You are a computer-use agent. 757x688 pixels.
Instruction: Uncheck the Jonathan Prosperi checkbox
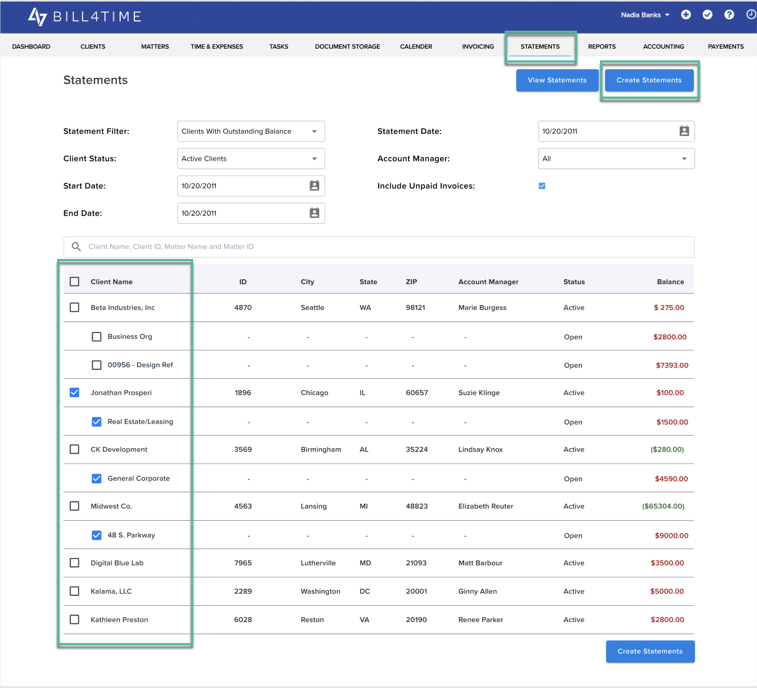click(x=75, y=393)
